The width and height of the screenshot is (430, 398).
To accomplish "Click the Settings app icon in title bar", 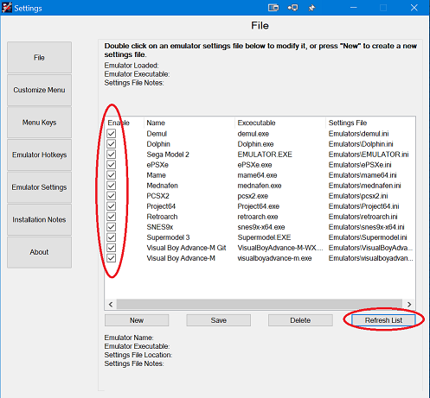I will point(7,8).
